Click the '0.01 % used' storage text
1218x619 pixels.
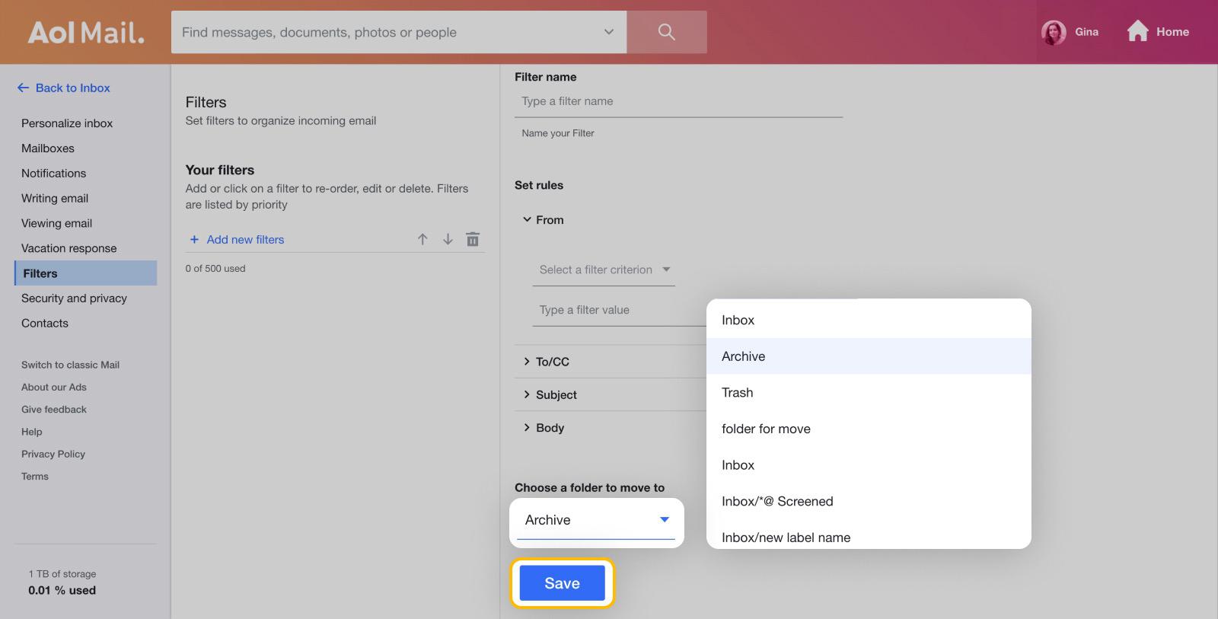pos(62,590)
